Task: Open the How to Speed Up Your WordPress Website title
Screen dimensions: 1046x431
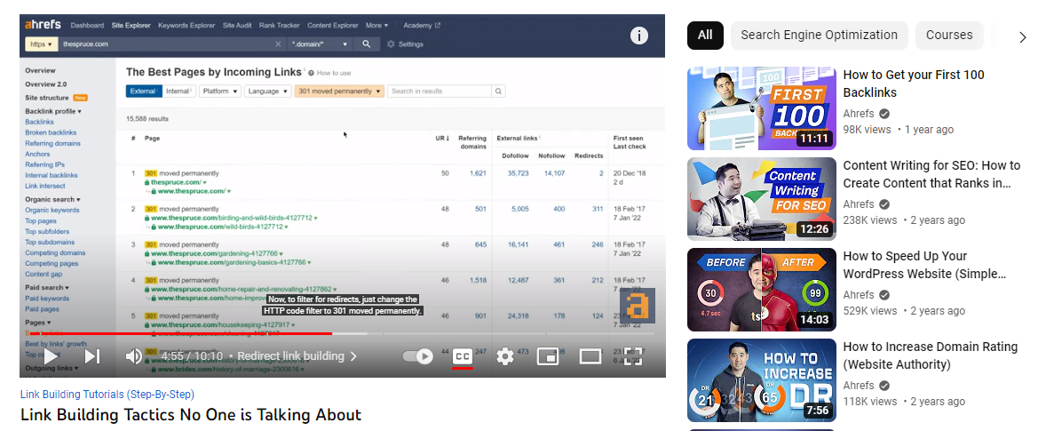Action: (924, 265)
